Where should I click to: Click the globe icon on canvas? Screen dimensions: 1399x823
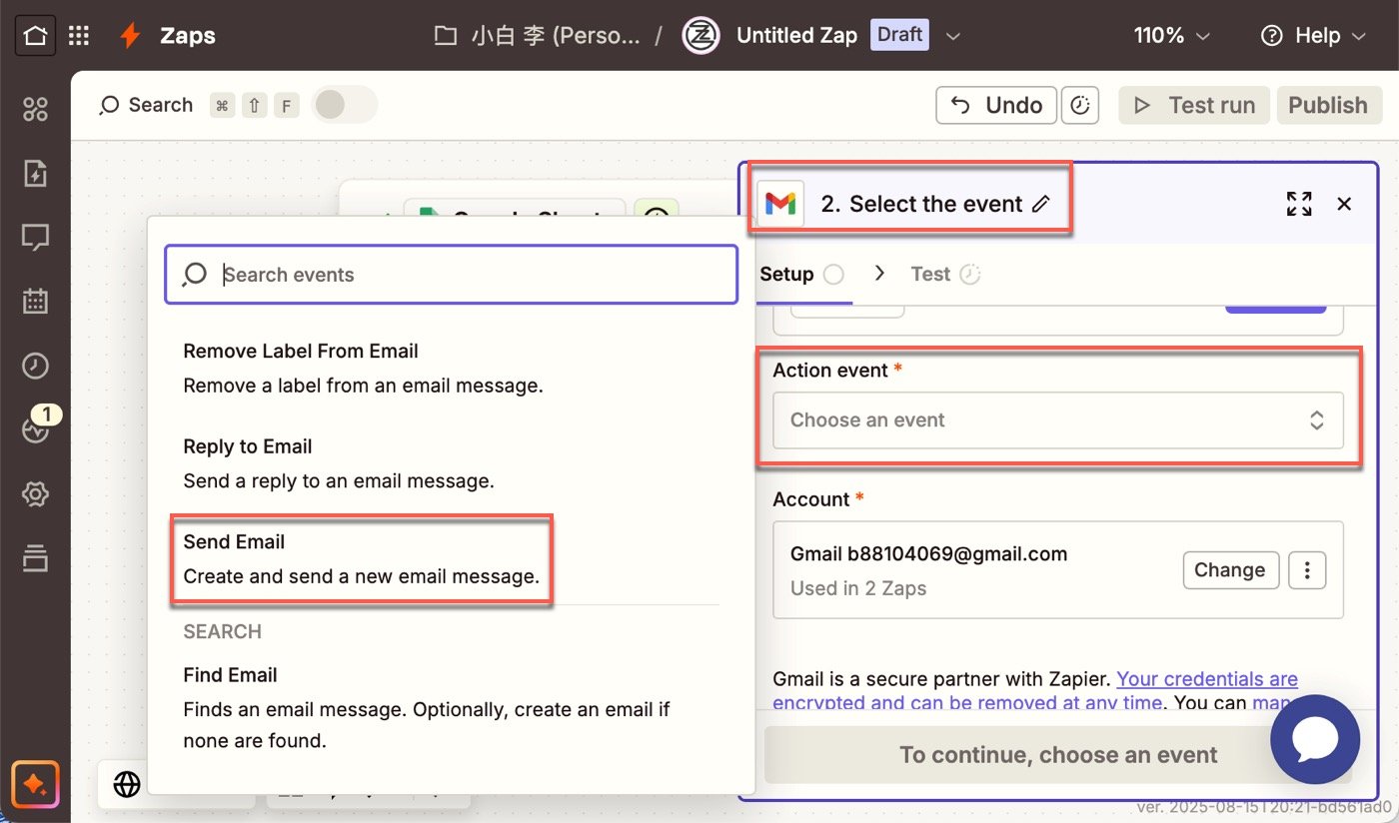tap(127, 785)
